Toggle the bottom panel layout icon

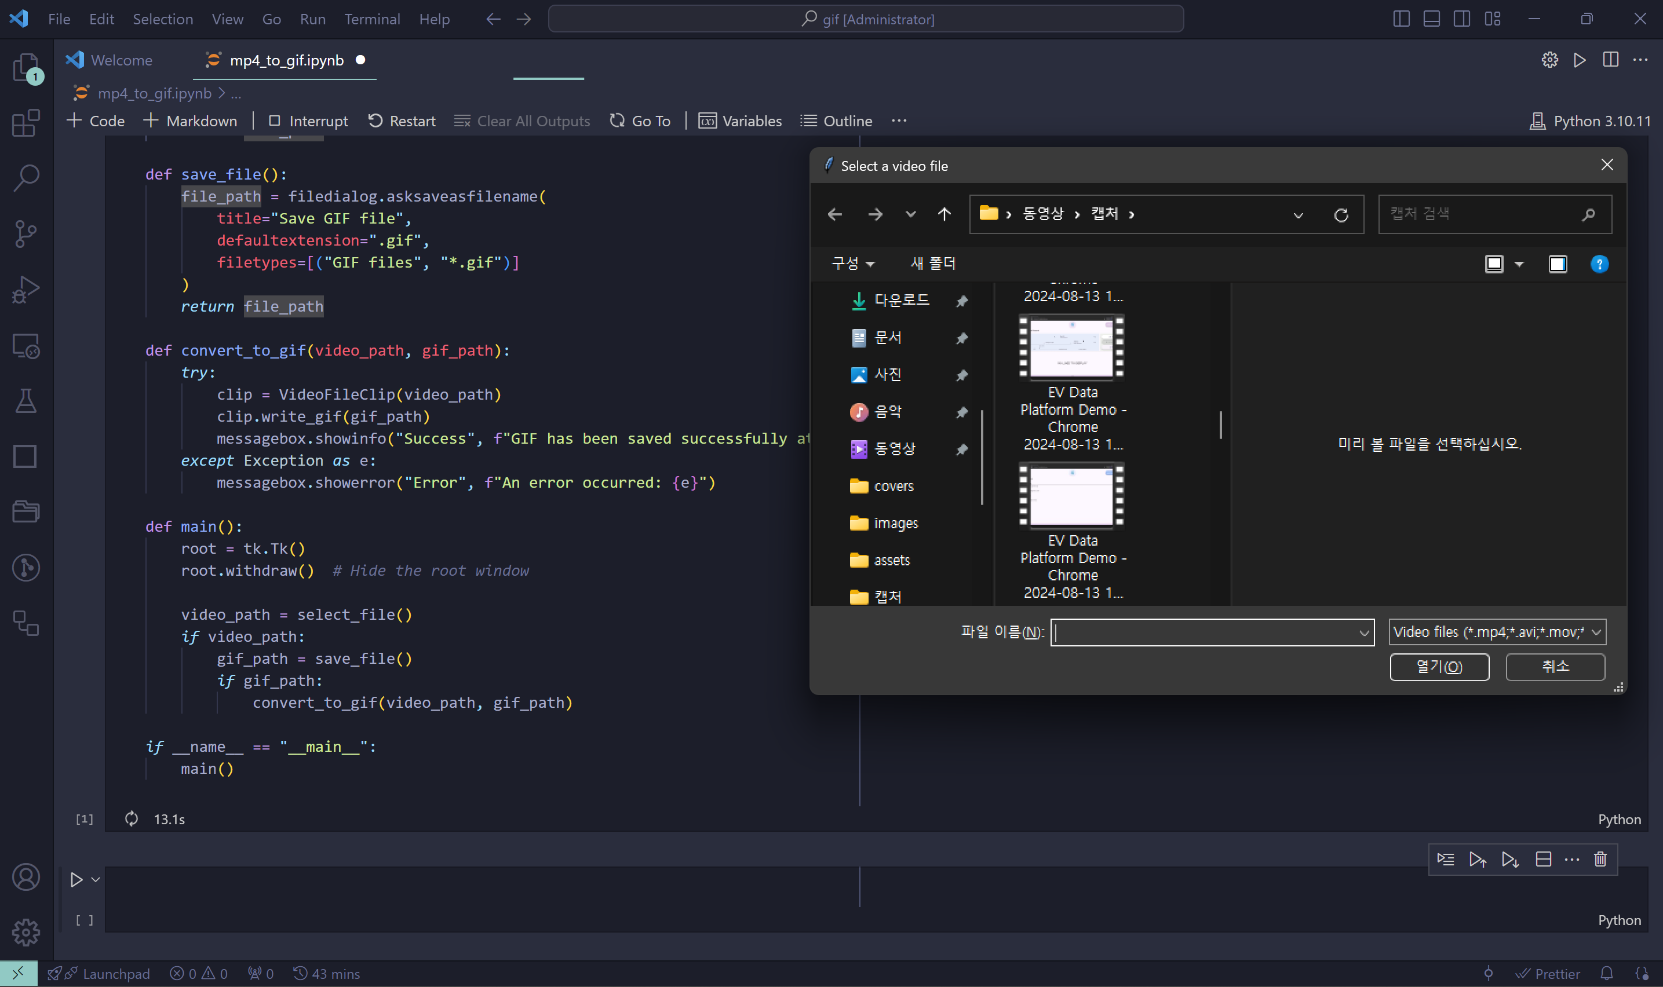(1431, 19)
